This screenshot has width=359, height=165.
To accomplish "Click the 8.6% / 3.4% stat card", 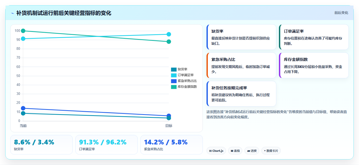I will pos(41,145).
